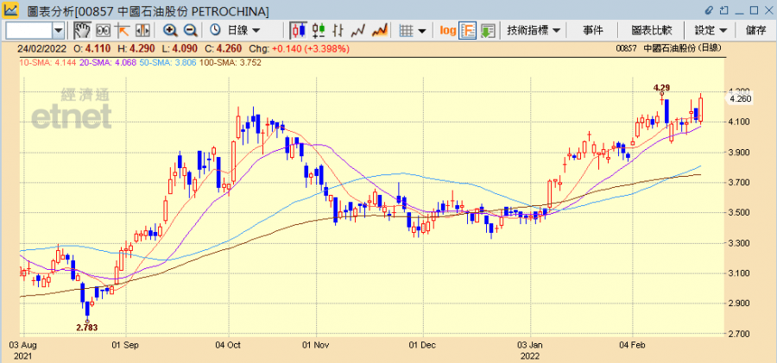Switch to OHLC bar chart type

[x=319, y=30]
